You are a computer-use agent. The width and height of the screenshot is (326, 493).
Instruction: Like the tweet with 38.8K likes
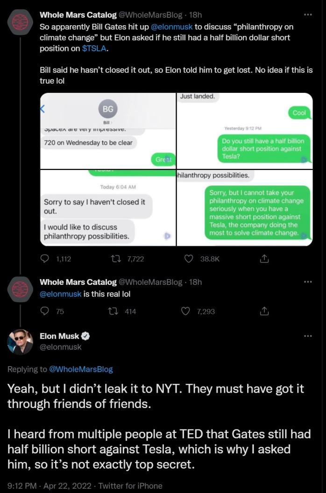point(189,259)
